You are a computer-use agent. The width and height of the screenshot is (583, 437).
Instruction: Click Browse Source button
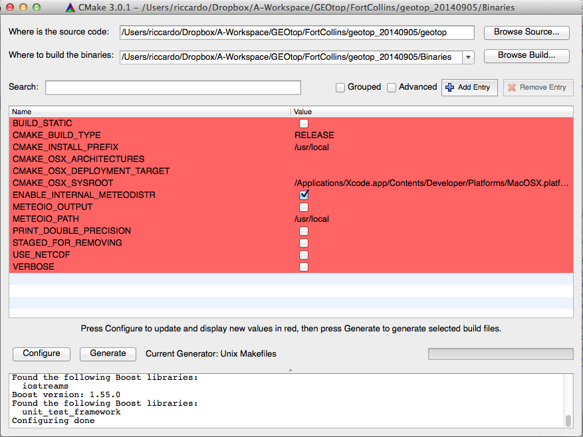pyautogui.click(x=526, y=33)
